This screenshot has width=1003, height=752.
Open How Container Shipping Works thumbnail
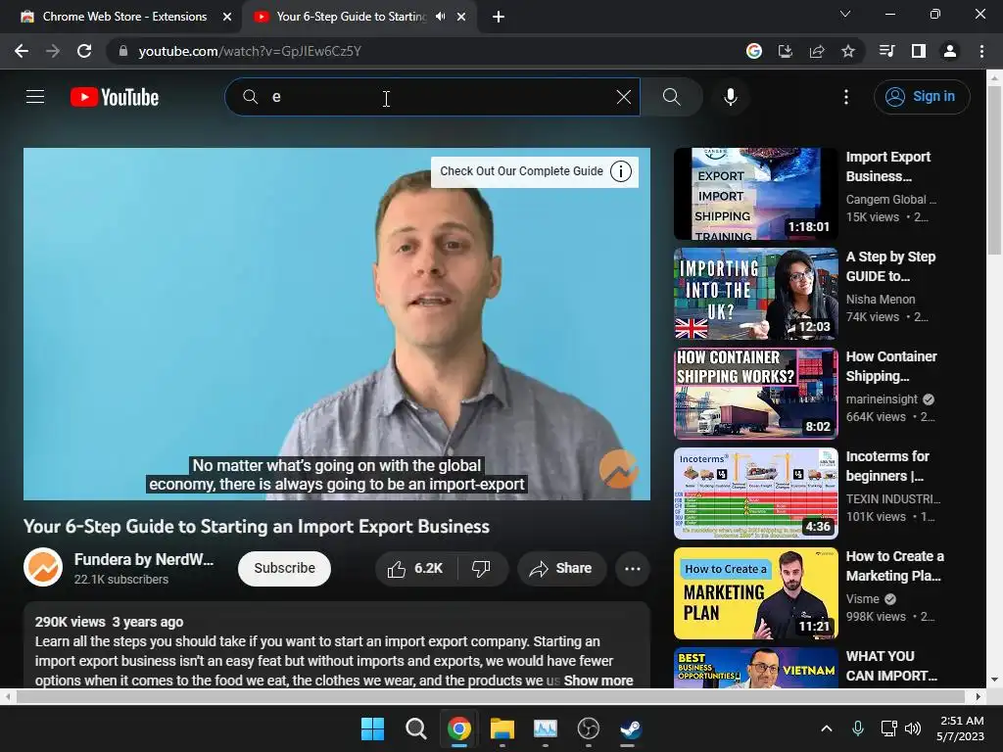(x=755, y=394)
